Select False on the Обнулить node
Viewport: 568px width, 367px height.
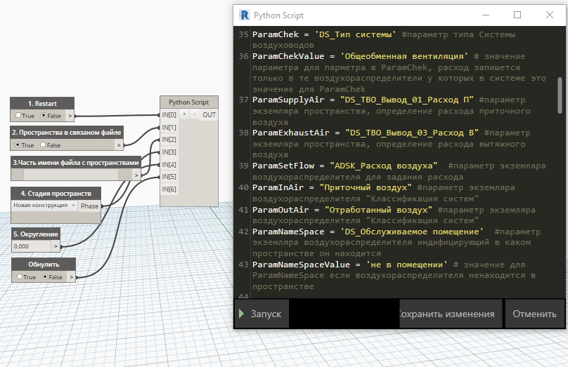45,277
